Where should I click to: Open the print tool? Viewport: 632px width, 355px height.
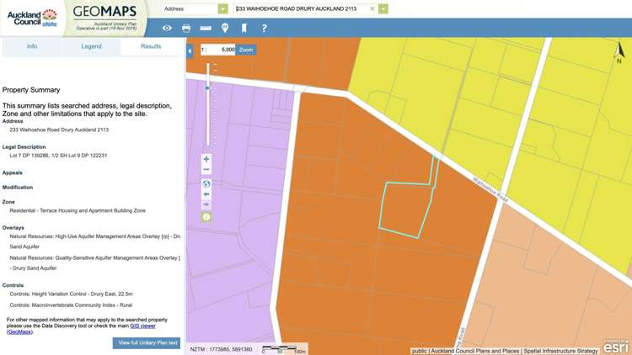[186, 28]
